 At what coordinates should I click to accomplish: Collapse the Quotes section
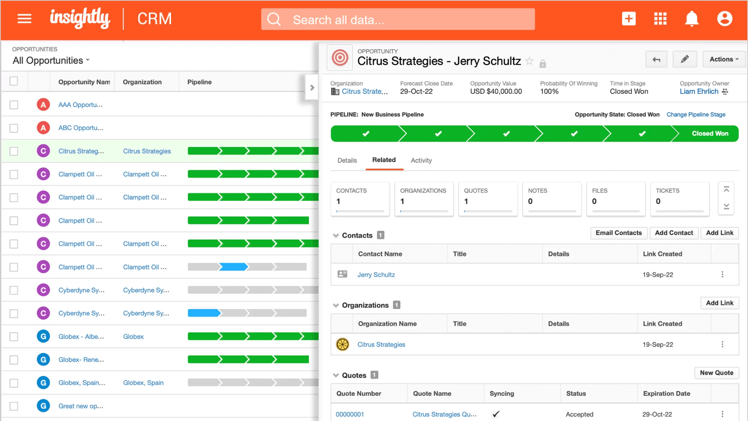tap(335, 375)
